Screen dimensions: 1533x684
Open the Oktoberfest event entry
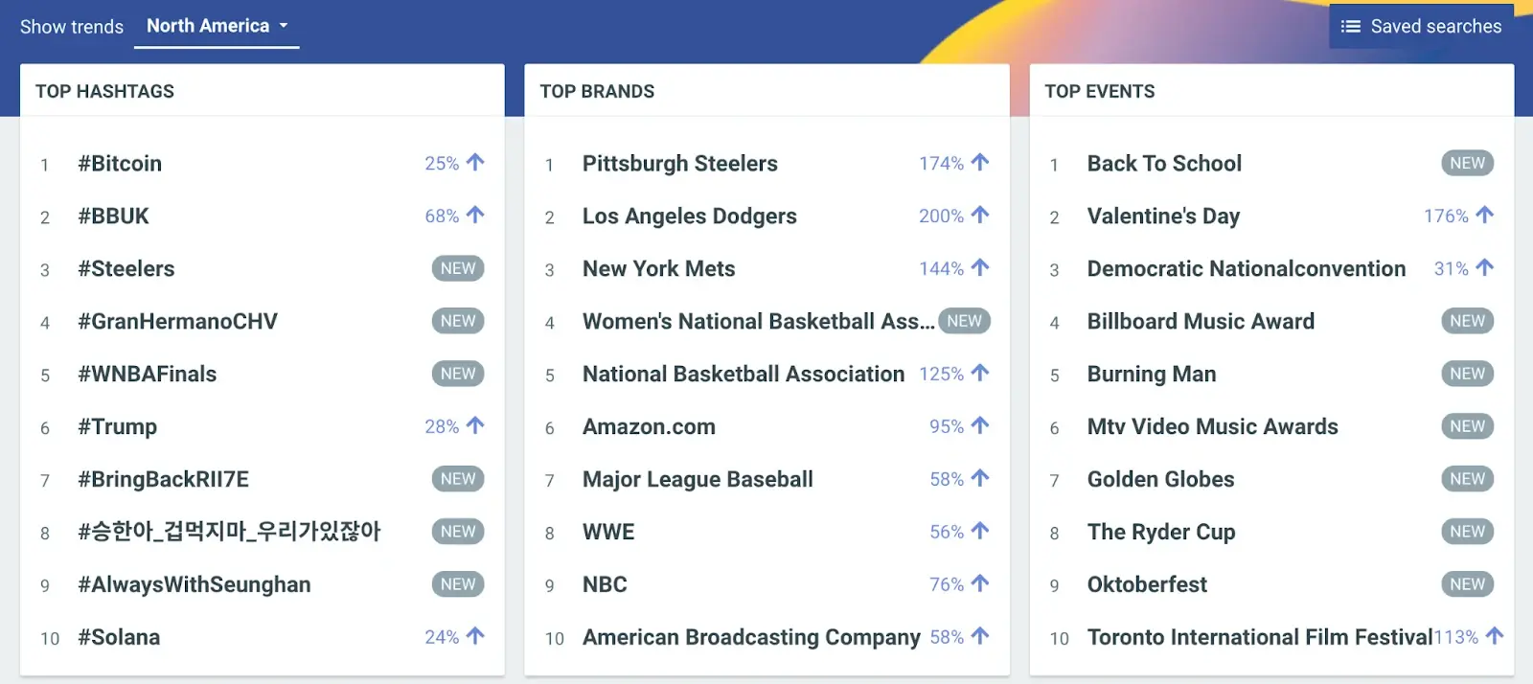pyautogui.click(x=1147, y=584)
